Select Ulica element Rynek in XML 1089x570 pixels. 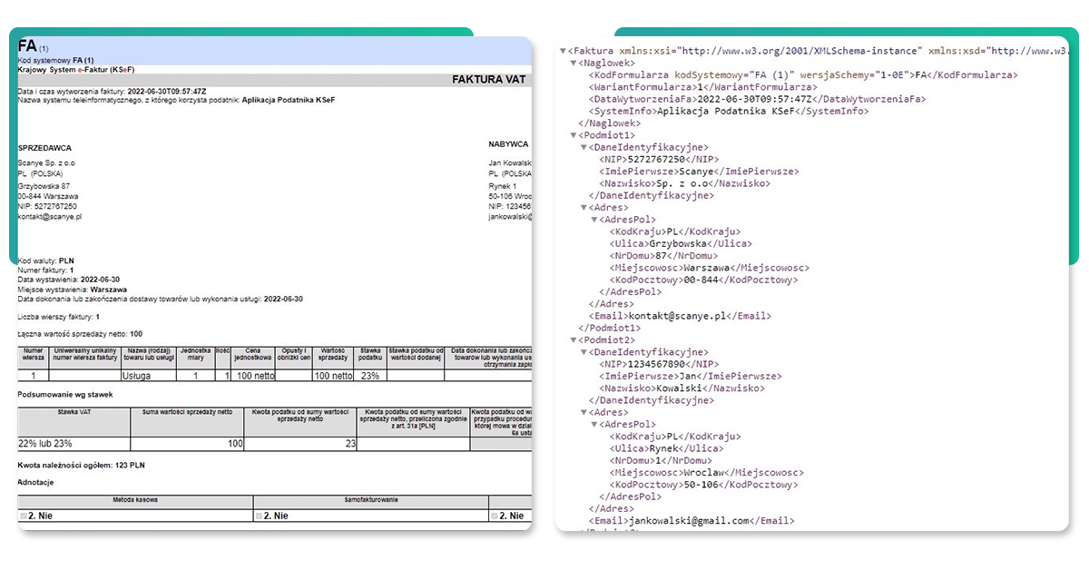point(667,448)
